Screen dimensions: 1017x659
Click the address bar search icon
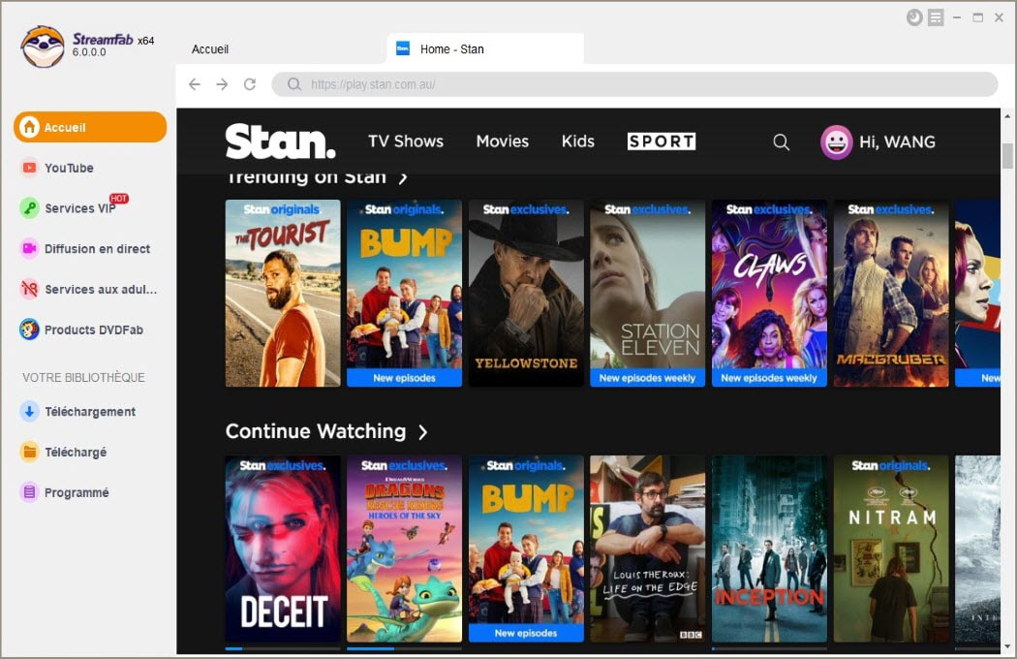coord(294,84)
